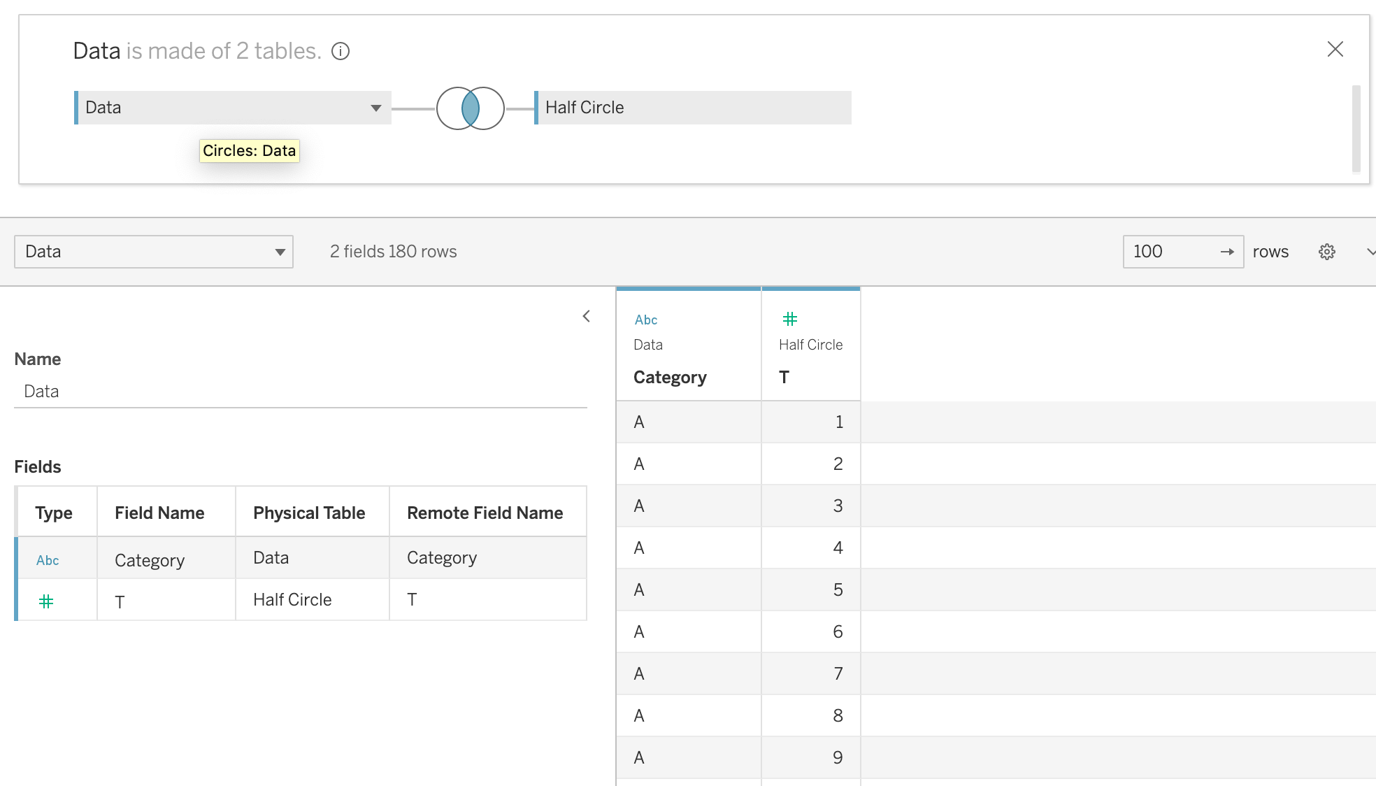
Task: Click the Category column header
Action: [x=670, y=377]
